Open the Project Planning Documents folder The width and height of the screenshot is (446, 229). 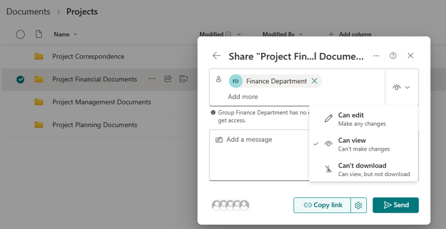95,124
